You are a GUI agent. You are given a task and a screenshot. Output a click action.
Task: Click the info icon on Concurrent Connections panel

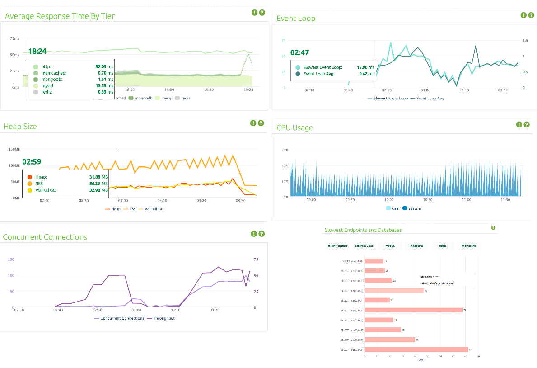click(x=254, y=234)
